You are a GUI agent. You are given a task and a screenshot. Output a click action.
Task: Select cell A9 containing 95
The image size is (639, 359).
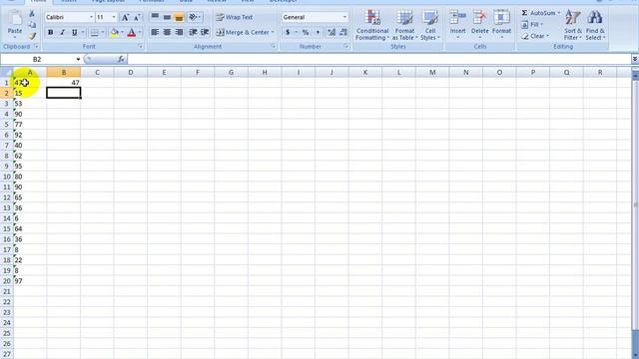[30, 167]
